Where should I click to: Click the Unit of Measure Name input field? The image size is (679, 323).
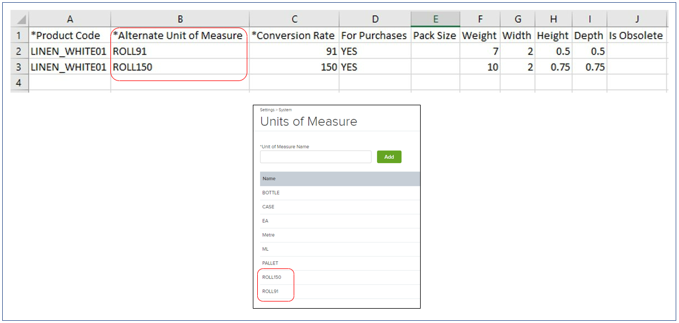316,157
